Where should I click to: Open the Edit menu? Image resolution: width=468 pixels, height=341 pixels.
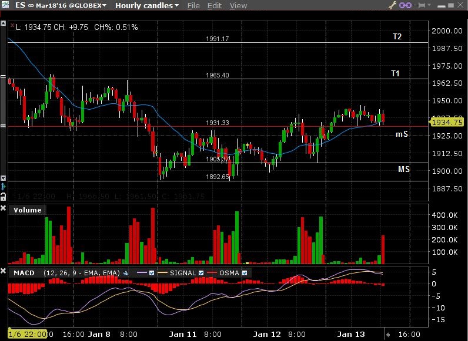click(x=215, y=5)
